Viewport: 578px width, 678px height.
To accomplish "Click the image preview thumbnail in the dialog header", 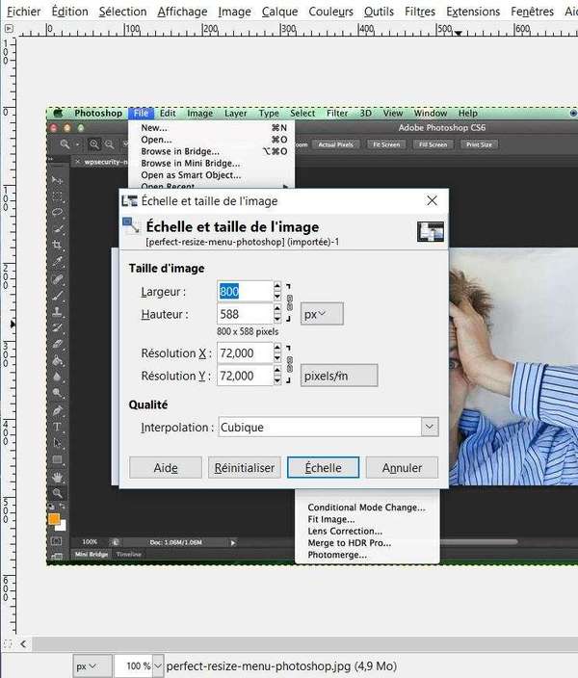I will [x=430, y=231].
